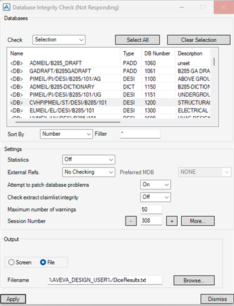The image size is (234, 306).
Task: Click the Filename field with DiceResults.txt
Action: [105, 280]
